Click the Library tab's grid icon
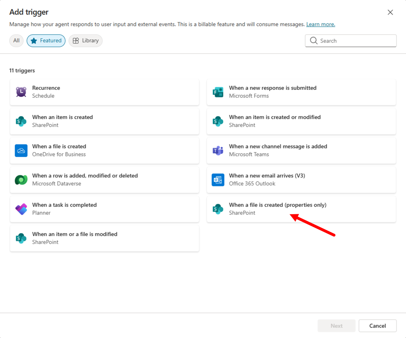Screen dimensions: 406x338 point(76,41)
